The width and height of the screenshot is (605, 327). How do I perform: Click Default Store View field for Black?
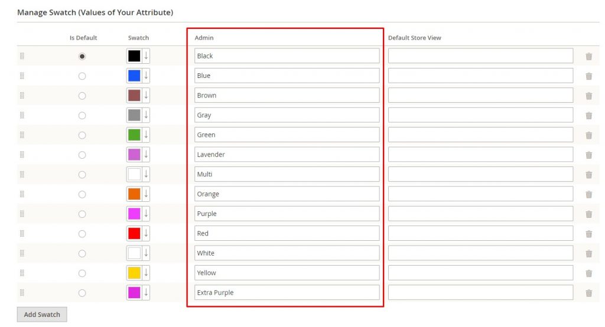(x=480, y=56)
